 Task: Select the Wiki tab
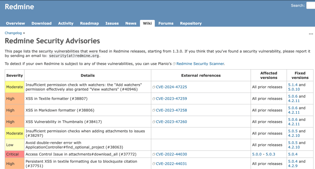(147, 23)
